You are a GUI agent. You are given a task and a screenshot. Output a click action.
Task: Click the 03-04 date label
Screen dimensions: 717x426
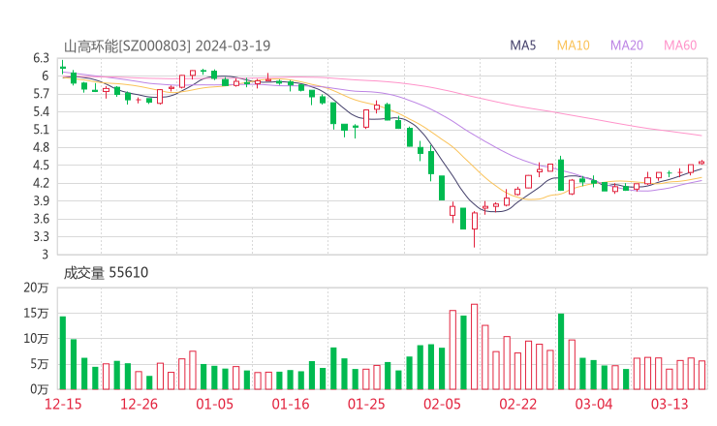[x=593, y=404]
